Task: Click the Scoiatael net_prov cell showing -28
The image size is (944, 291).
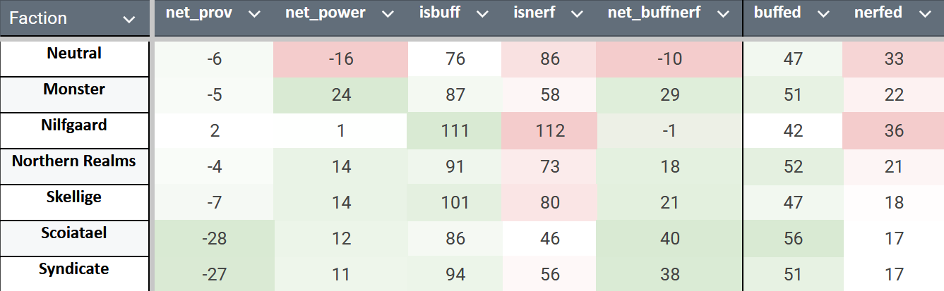Action: (213, 238)
